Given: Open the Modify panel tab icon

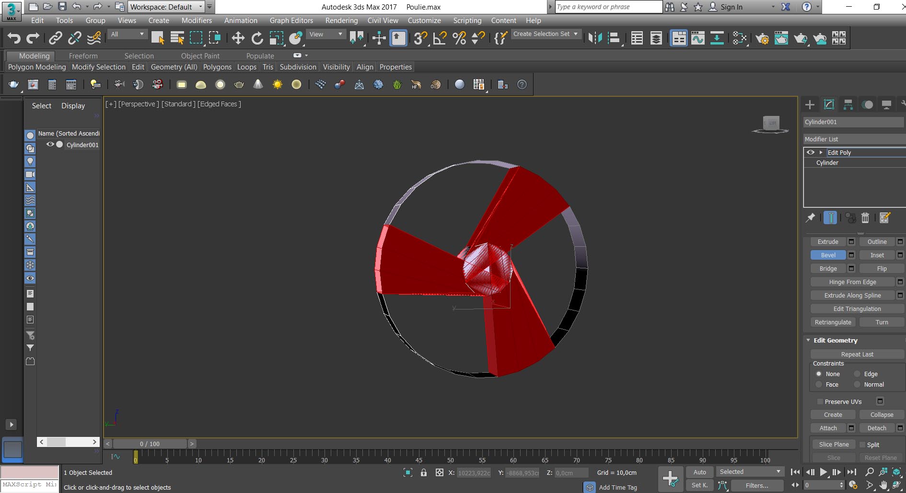Looking at the screenshot, I should (829, 104).
